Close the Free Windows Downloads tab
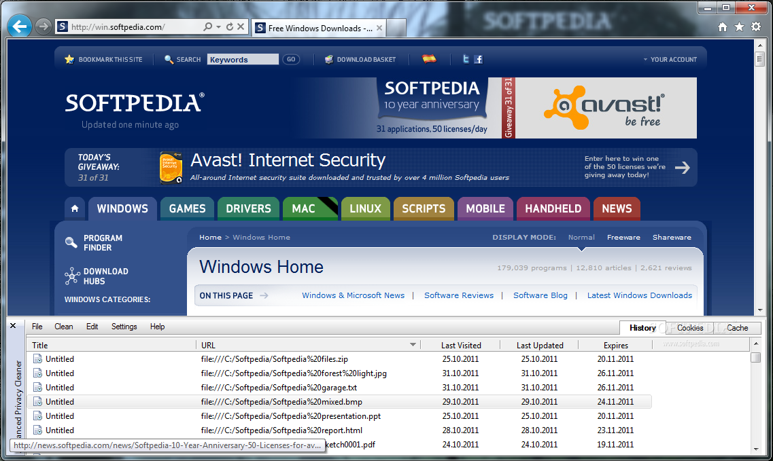 (x=379, y=28)
